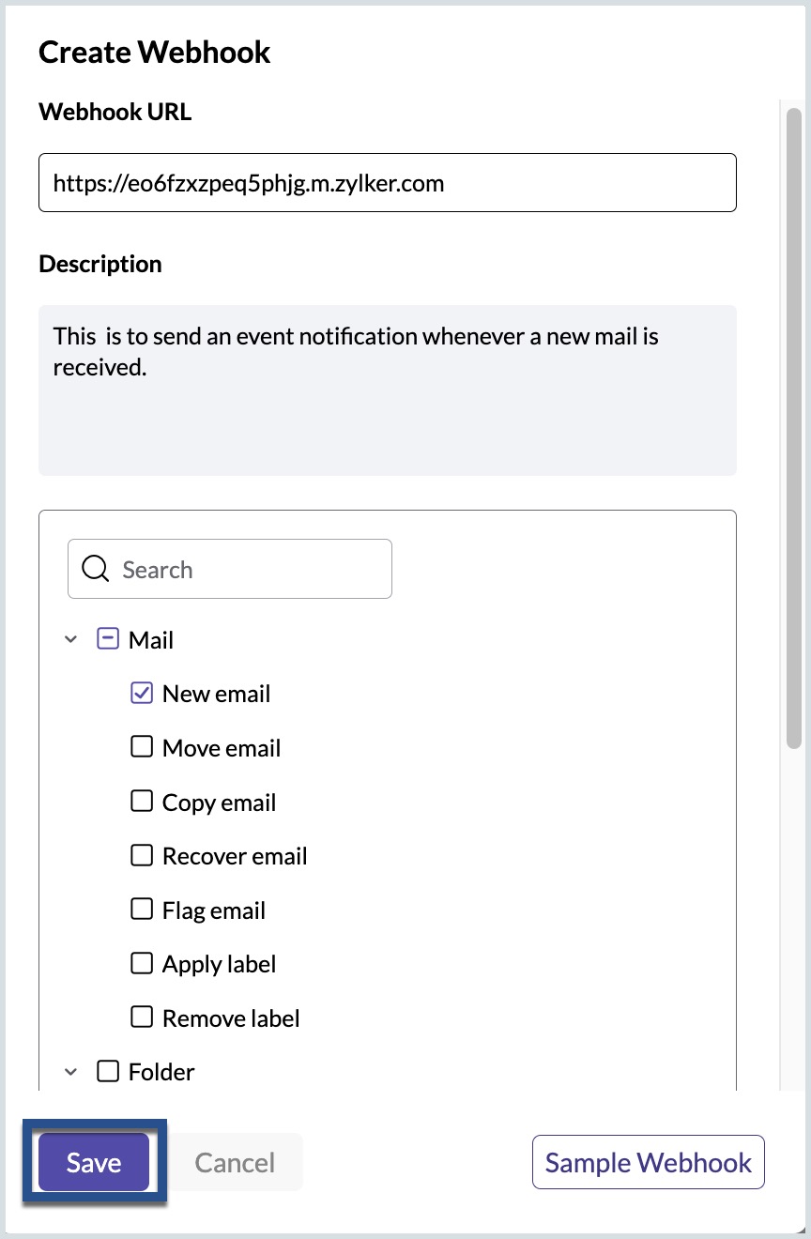Toggle the Remove label checkbox
811x1239 pixels.
pos(142,1017)
